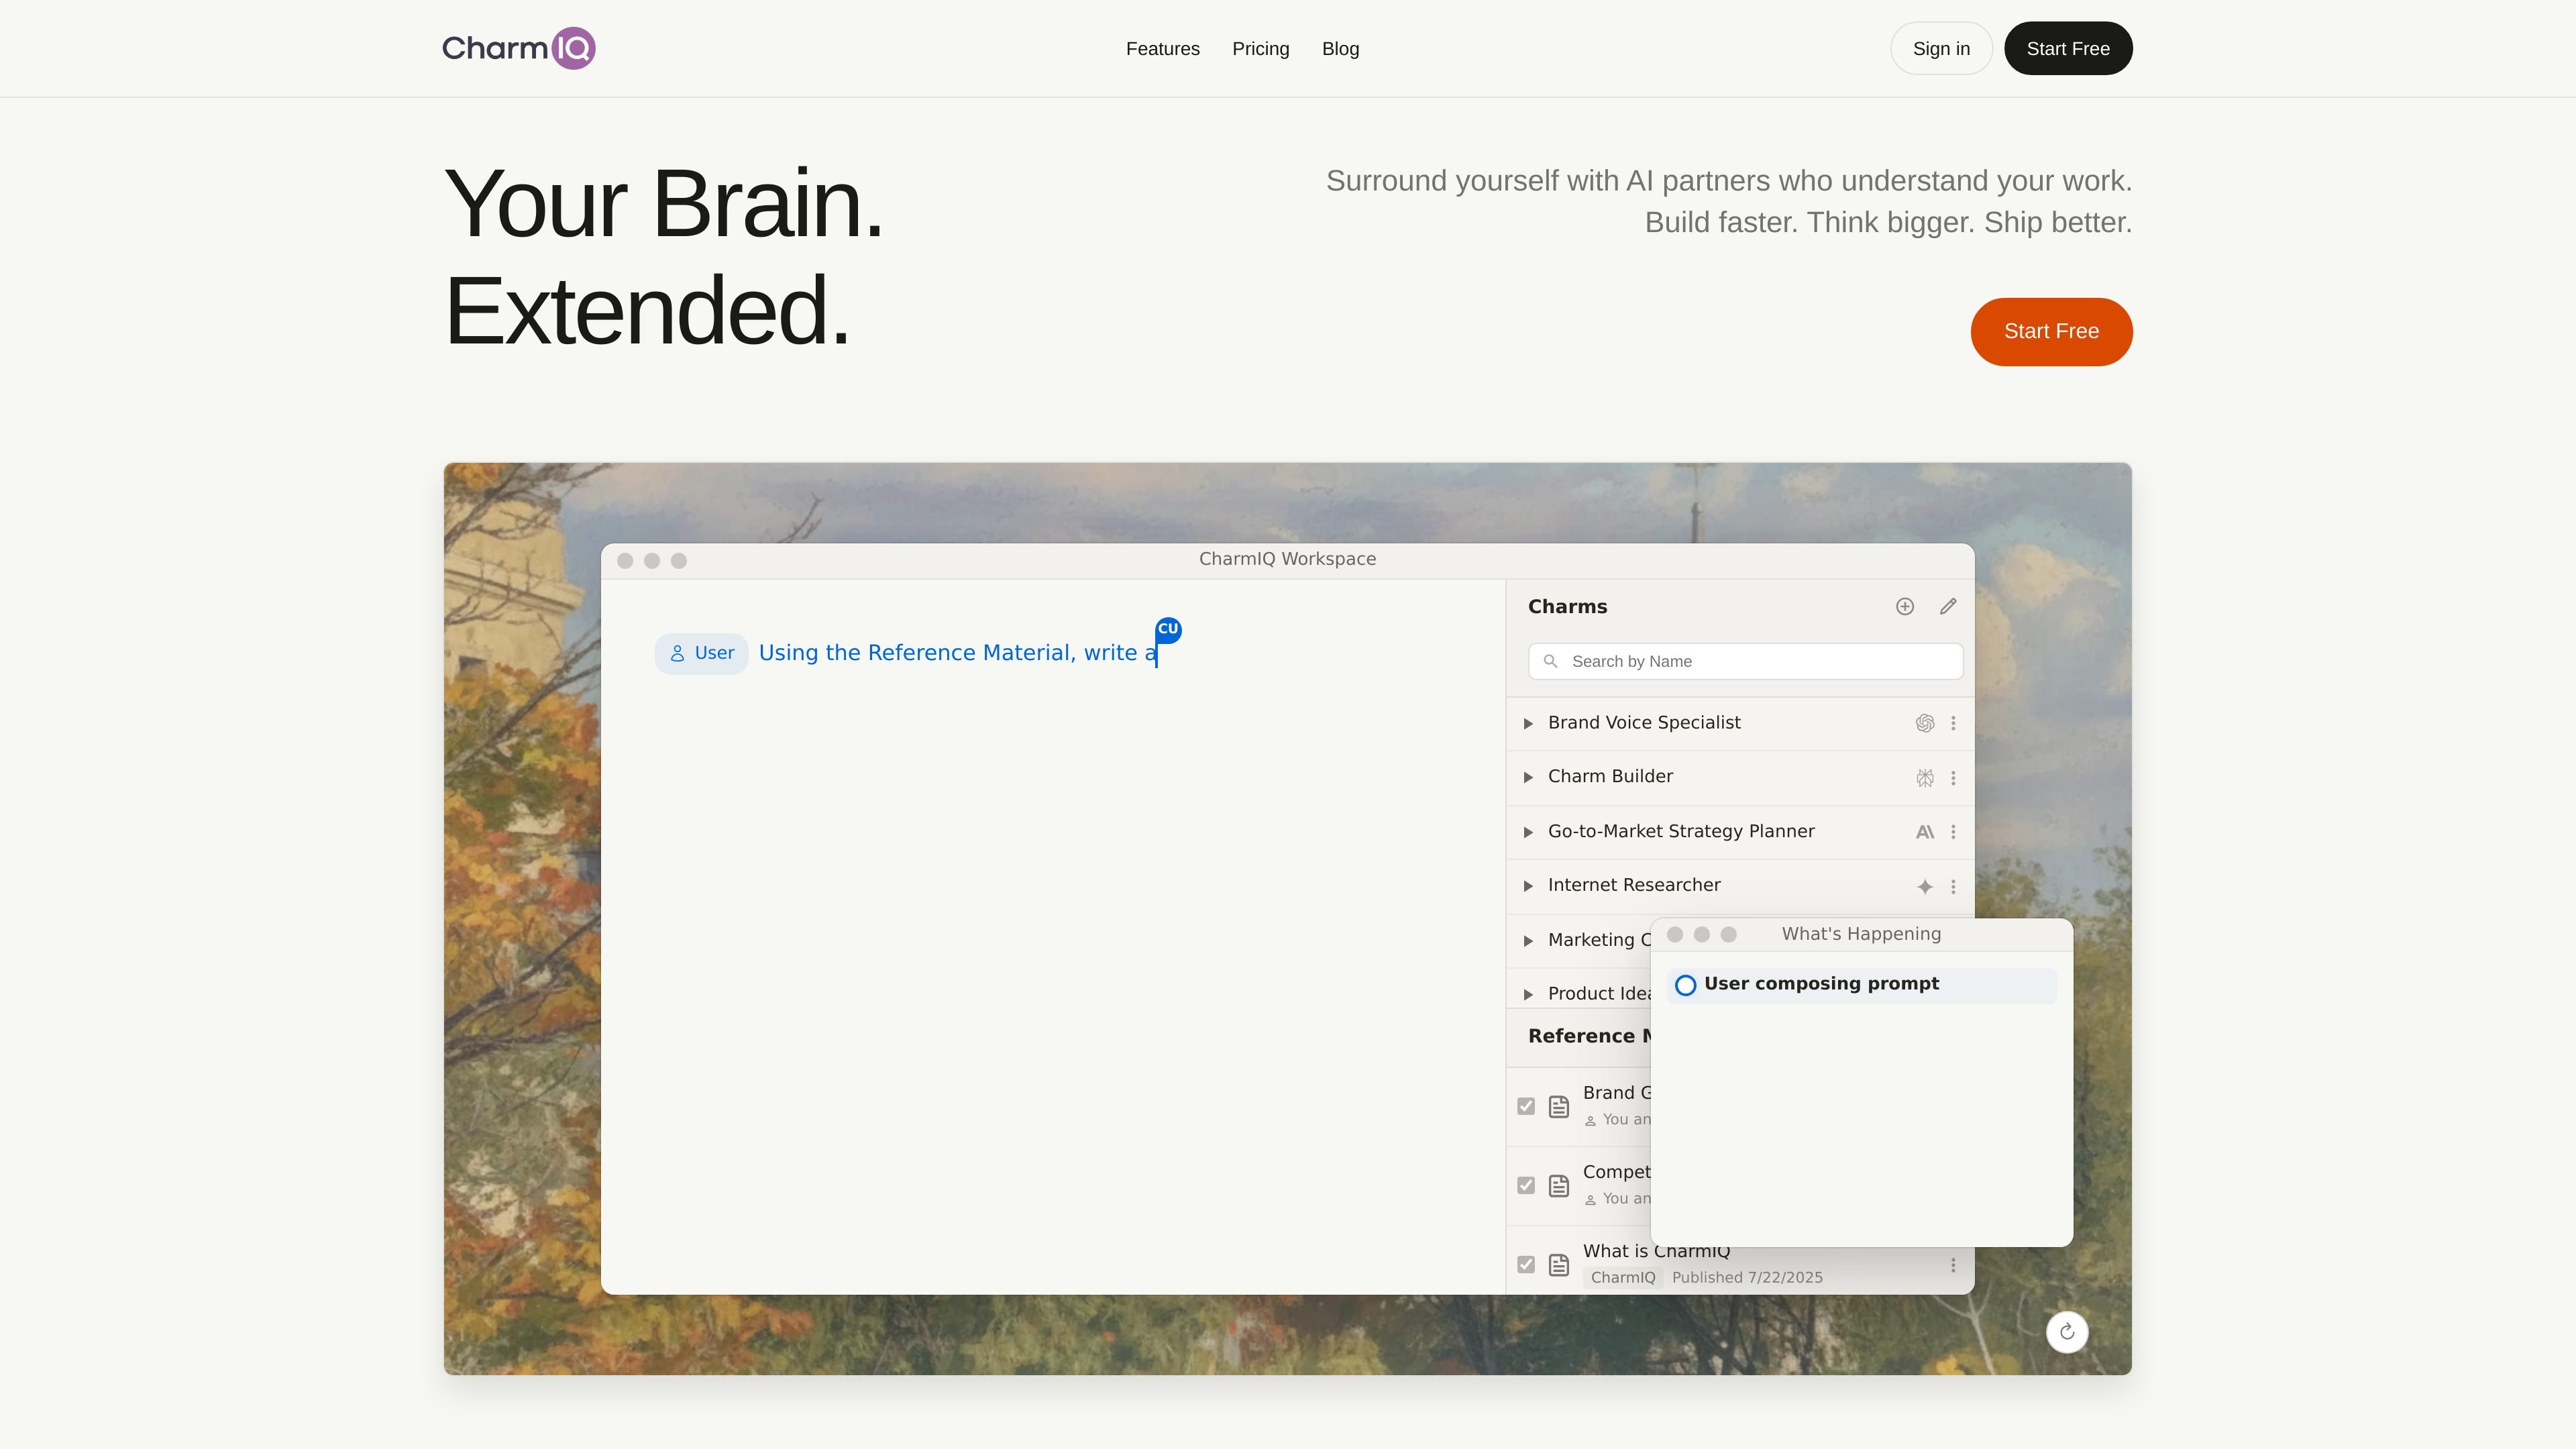This screenshot has width=2576, height=1449.
Task: Click the prompt text 'Using the Reference Material, write a'
Action: pos(958,654)
